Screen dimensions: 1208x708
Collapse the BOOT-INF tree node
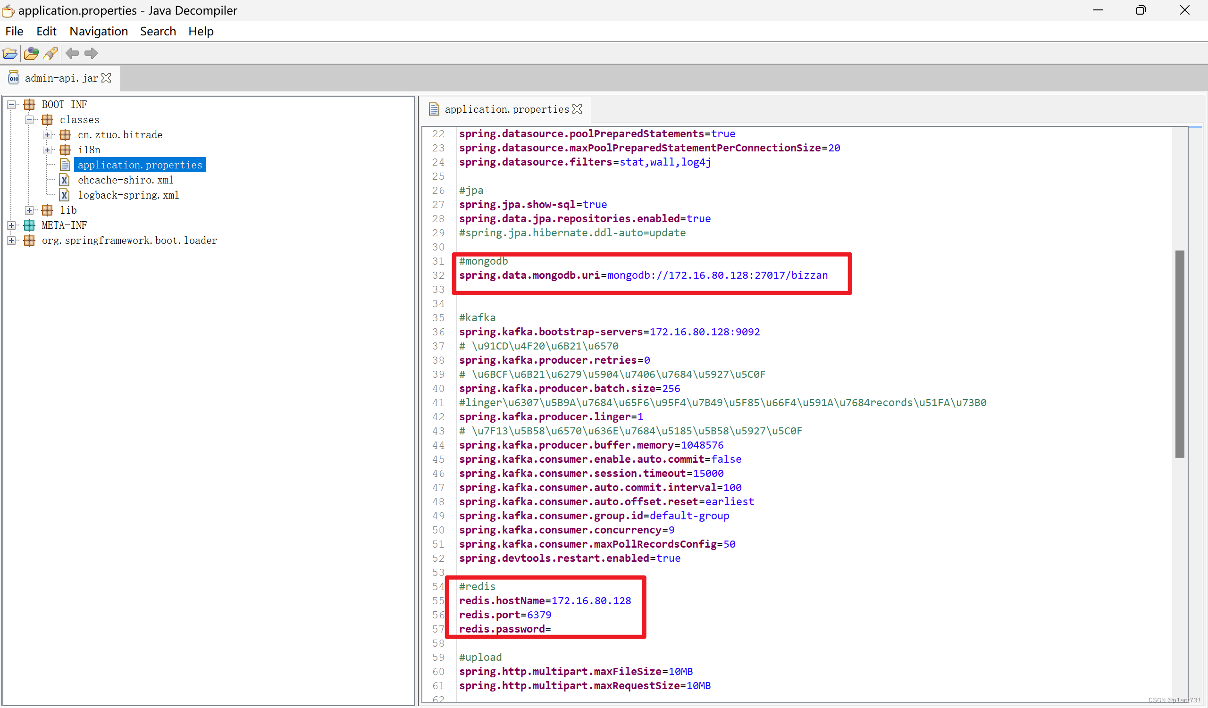pos(11,104)
